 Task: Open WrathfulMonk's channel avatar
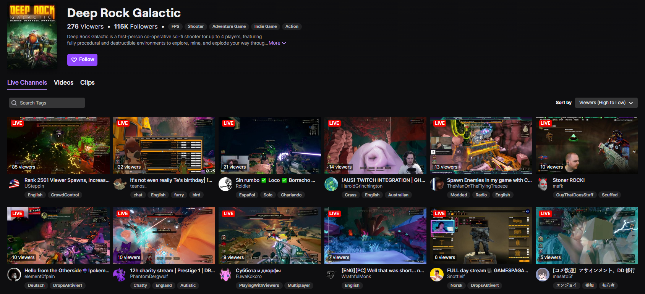point(331,274)
